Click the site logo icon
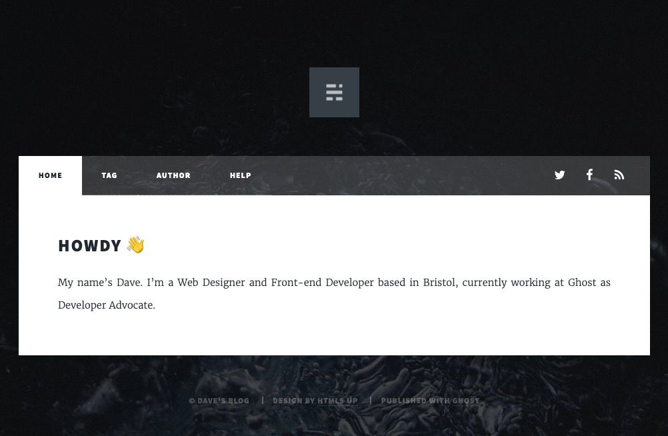 pos(334,92)
